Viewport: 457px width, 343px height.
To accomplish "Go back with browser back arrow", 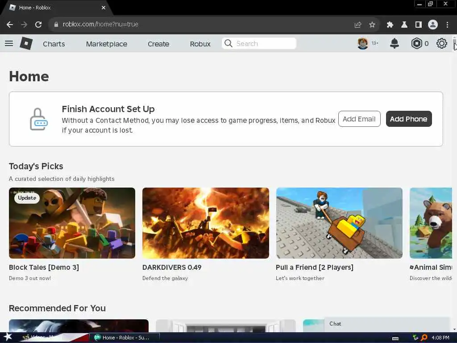I will point(10,25).
